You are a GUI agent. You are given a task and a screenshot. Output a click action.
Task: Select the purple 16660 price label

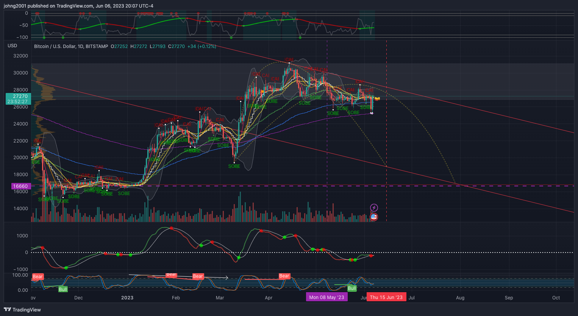click(x=20, y=186)
